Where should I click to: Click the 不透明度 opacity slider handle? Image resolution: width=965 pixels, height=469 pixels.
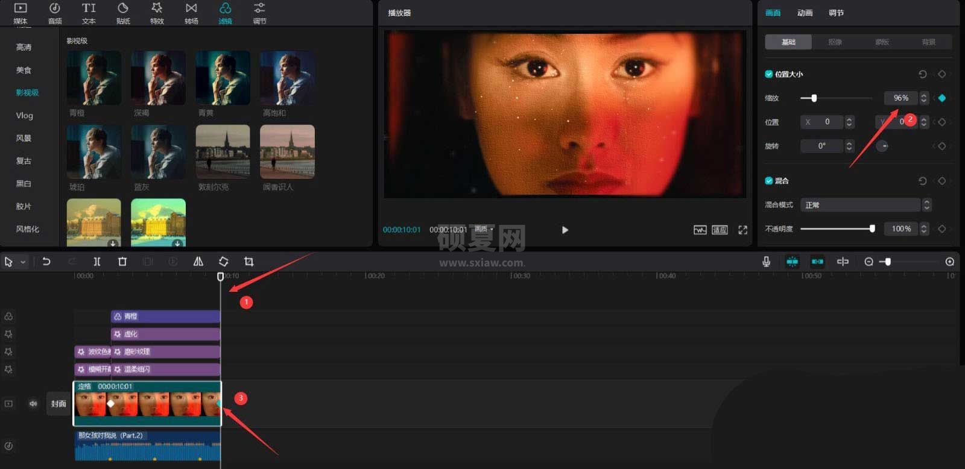click(872, 228)
